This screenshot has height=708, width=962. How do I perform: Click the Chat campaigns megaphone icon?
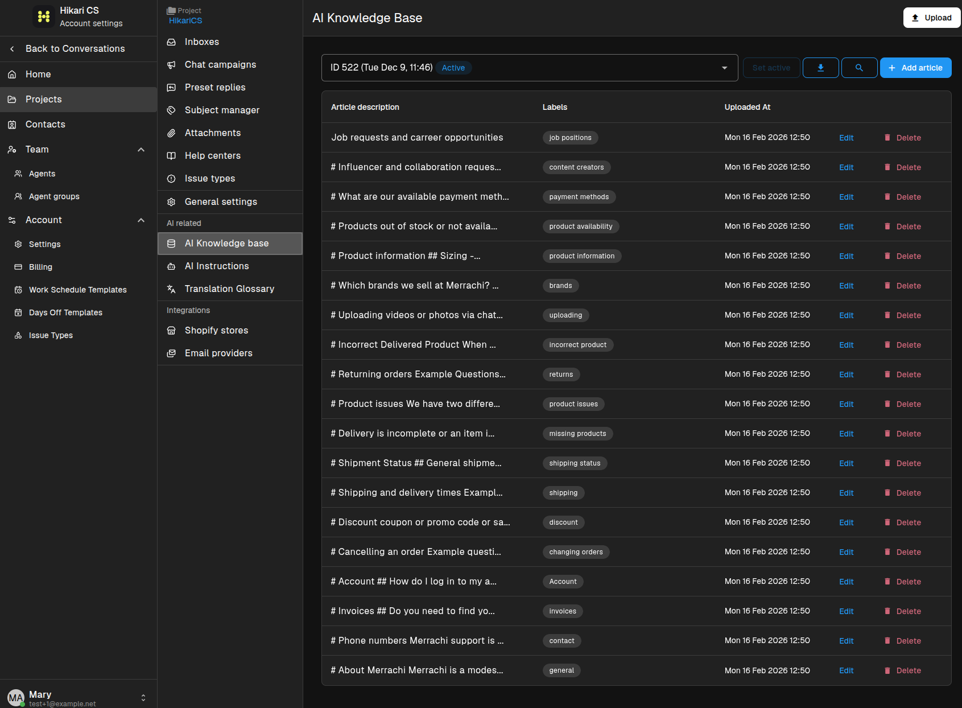171,65
